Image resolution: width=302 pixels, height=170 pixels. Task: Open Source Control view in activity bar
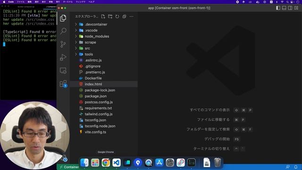click(63, 44)
